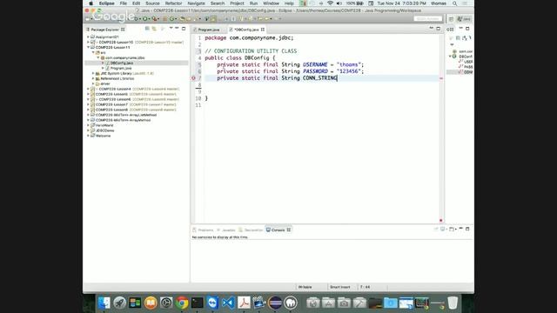Viewport: 557px width, 313px height.
Task: Minimize the Console panel
Action: (x=460, y=229)
